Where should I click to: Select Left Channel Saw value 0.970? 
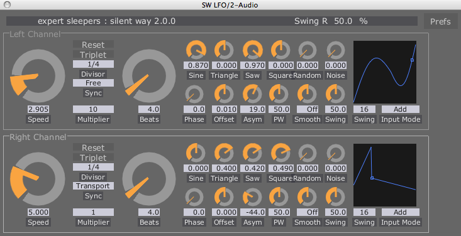(x=253, y=65)
